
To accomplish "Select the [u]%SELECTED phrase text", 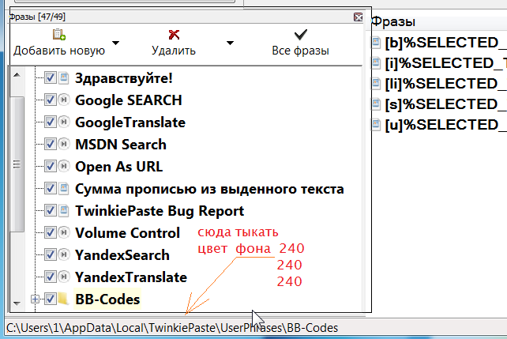I will click(445, 125).
